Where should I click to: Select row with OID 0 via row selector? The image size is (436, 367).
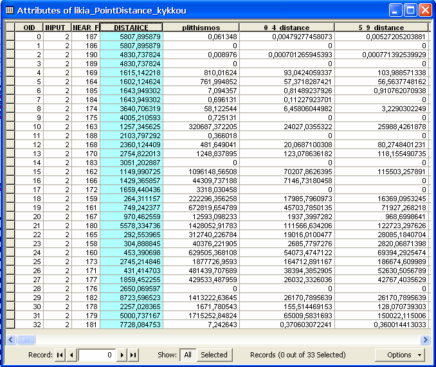(x=10, y=37)
